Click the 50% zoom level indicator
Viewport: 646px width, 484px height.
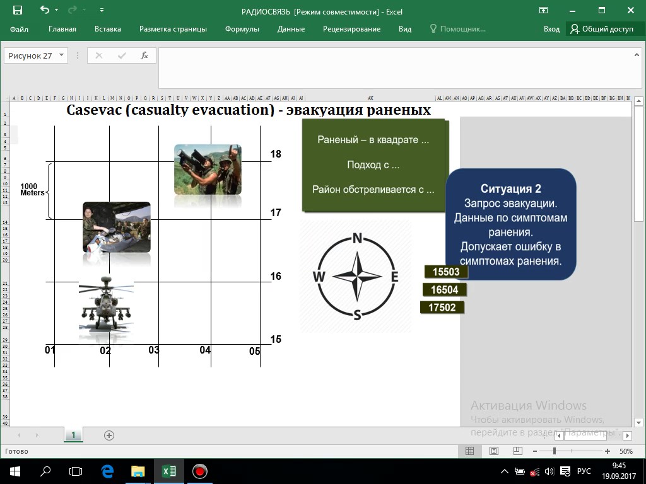click(626, 451)
